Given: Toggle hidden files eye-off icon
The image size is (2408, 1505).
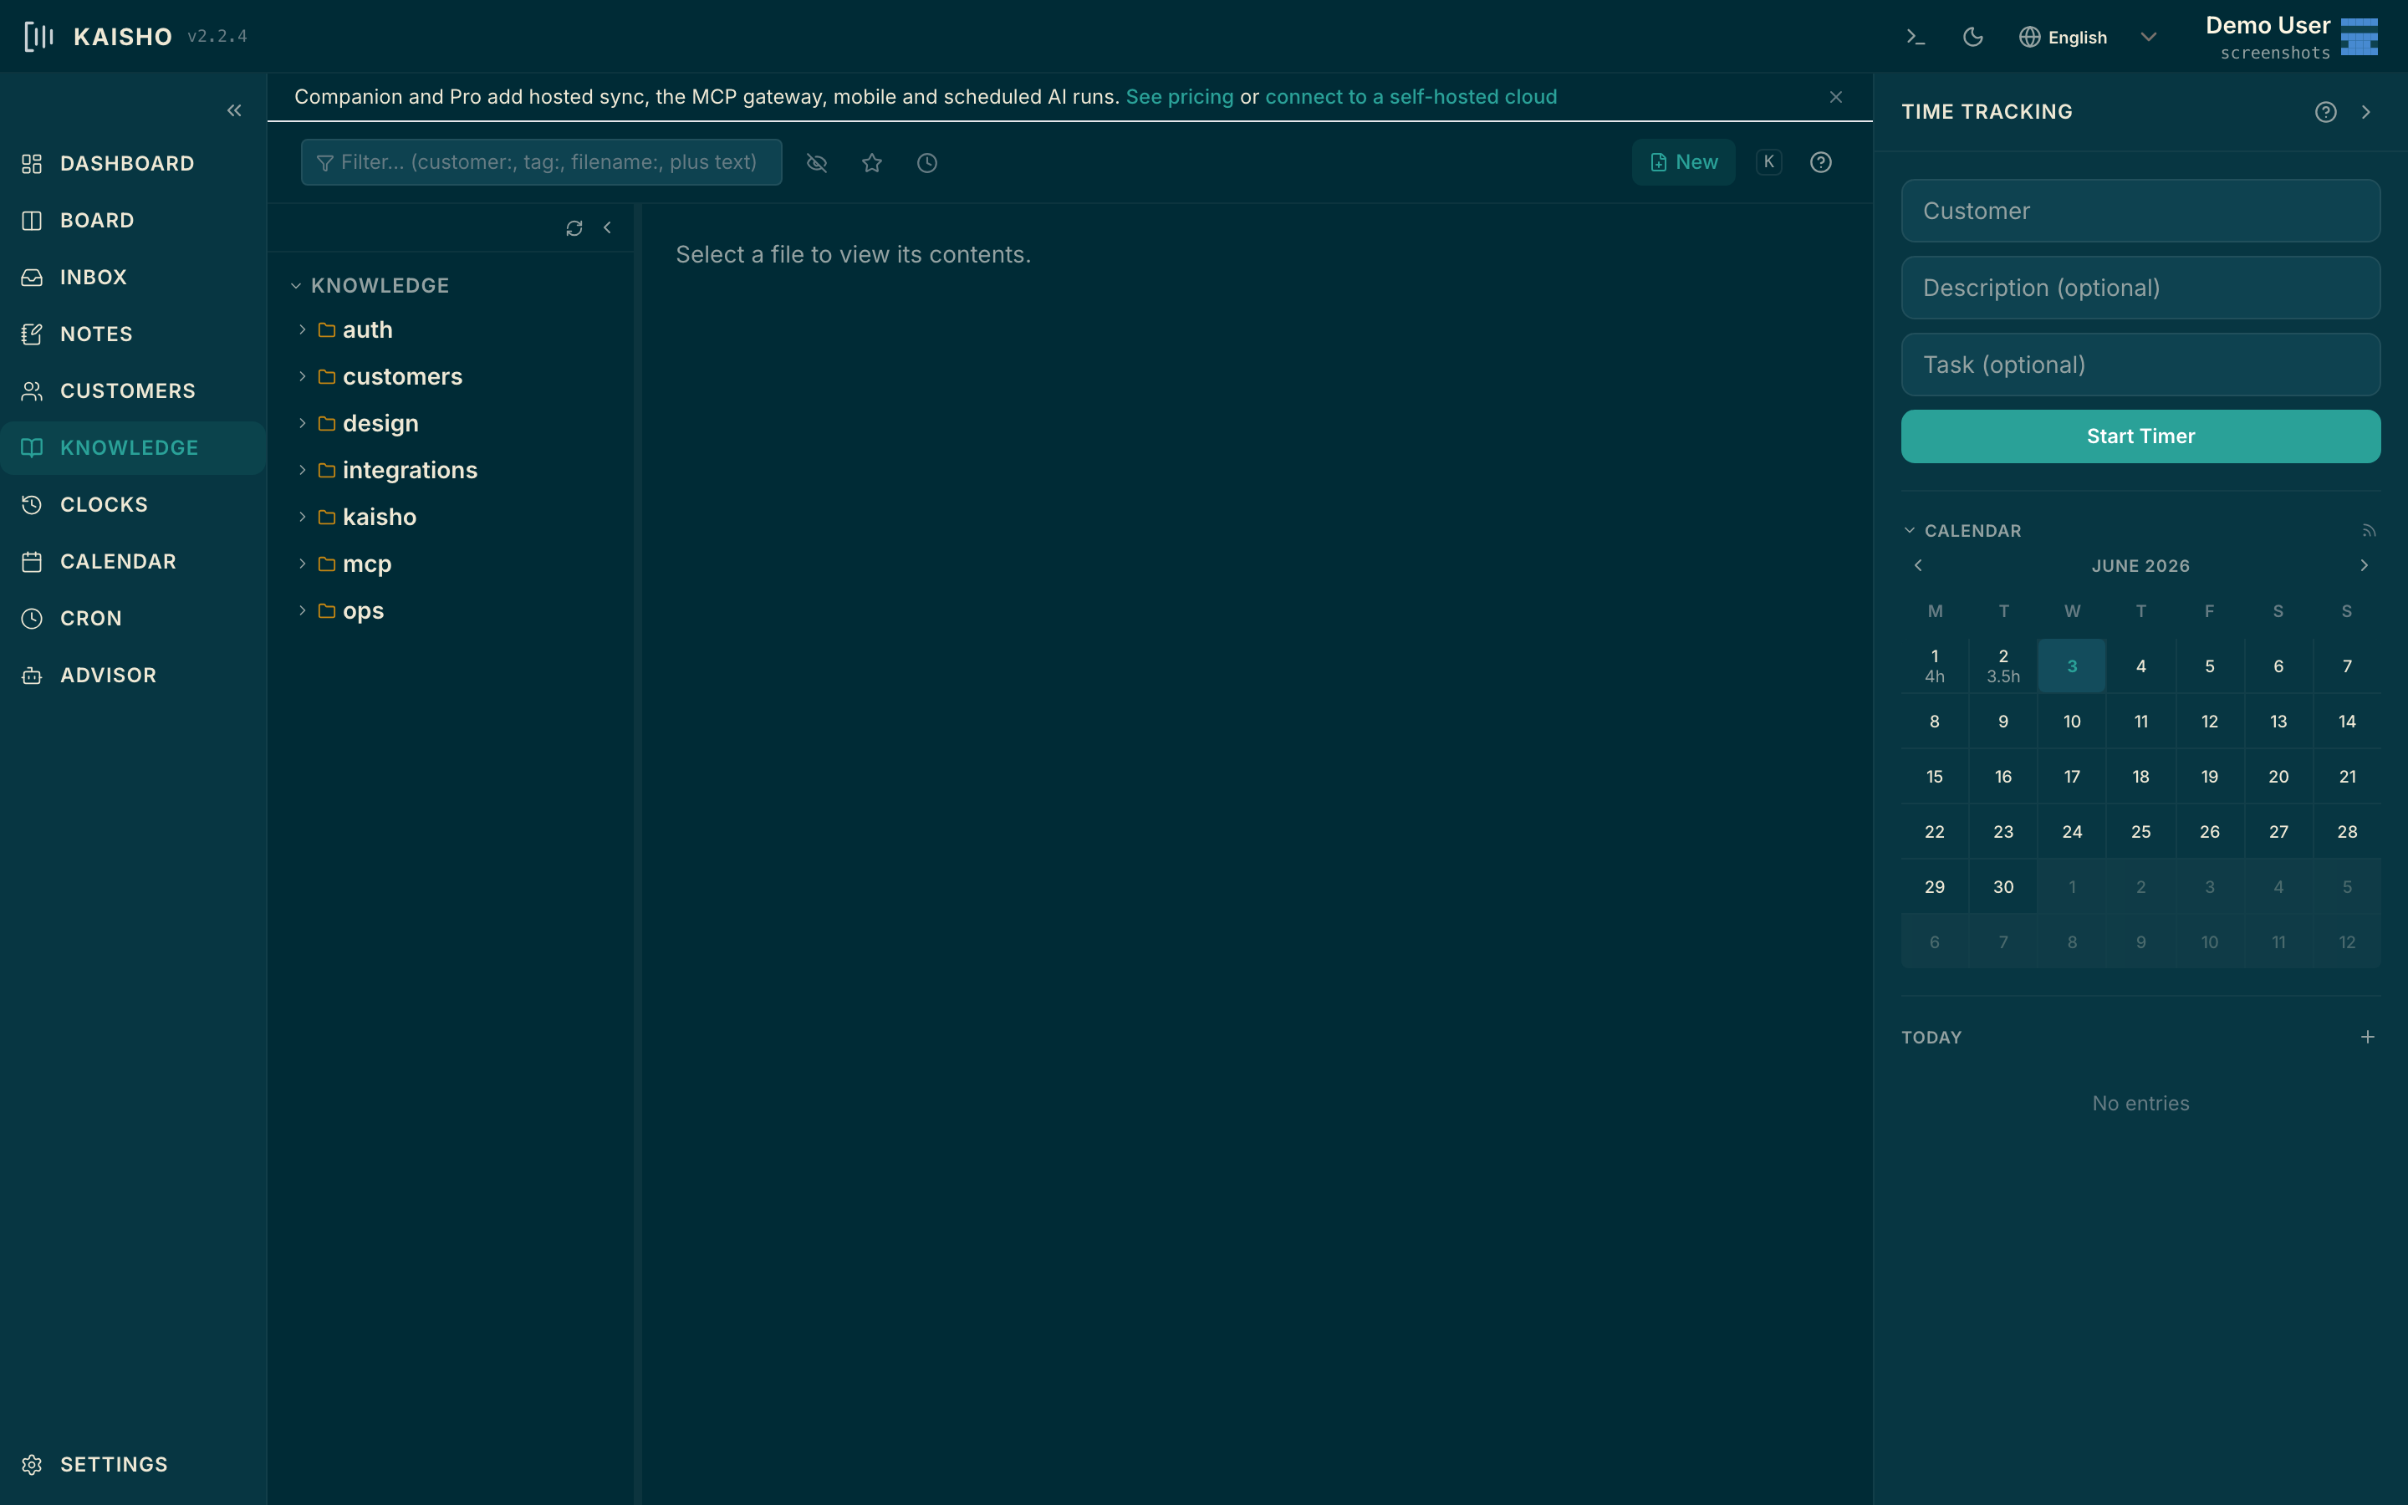Looking at the screenshot, I should pyautogui.click(x=817, y=162).
